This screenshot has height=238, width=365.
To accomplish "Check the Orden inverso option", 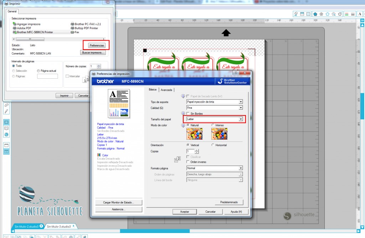I will click(188, 162).
